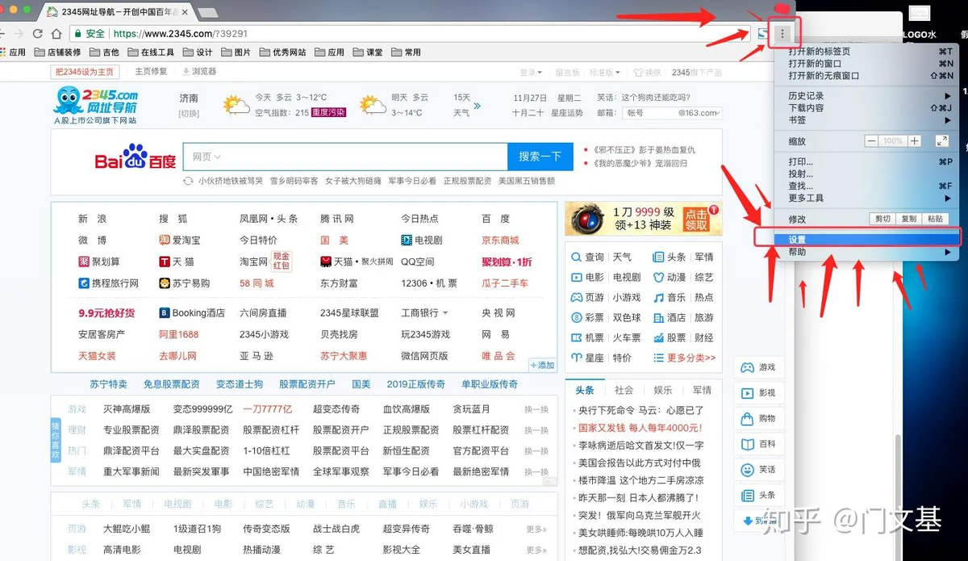This screenshot has width=968, height=561.
Task: Select 设置 in the Chrome menu
Action: coord(857,240)
